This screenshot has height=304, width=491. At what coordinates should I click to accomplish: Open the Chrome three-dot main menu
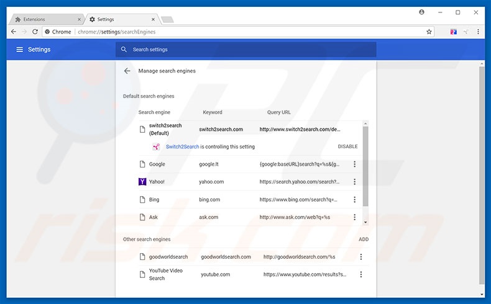pyautogui.click(x=478, y=32)
